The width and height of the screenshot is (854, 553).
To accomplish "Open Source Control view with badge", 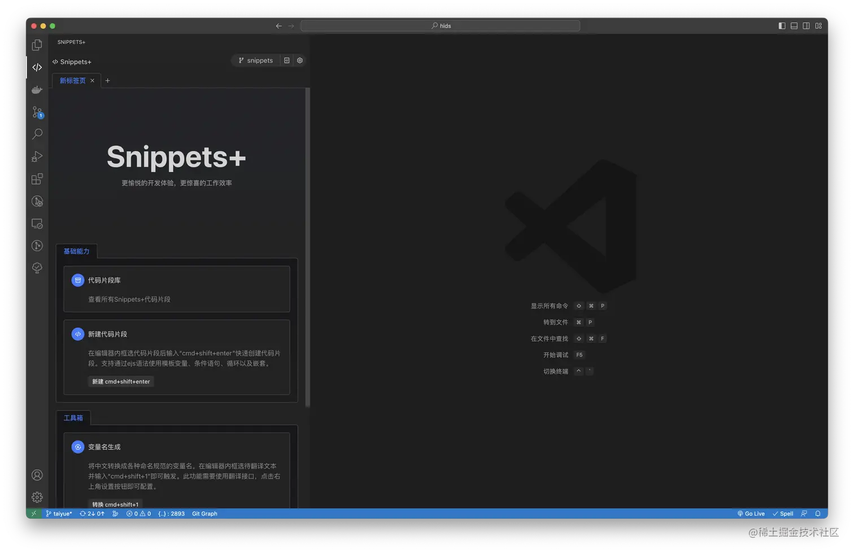I will pyautogui.click(x=37, y=112).
